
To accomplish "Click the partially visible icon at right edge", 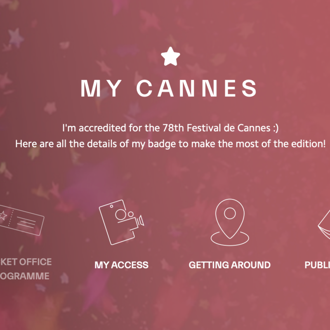I will [x=324, y=227].
